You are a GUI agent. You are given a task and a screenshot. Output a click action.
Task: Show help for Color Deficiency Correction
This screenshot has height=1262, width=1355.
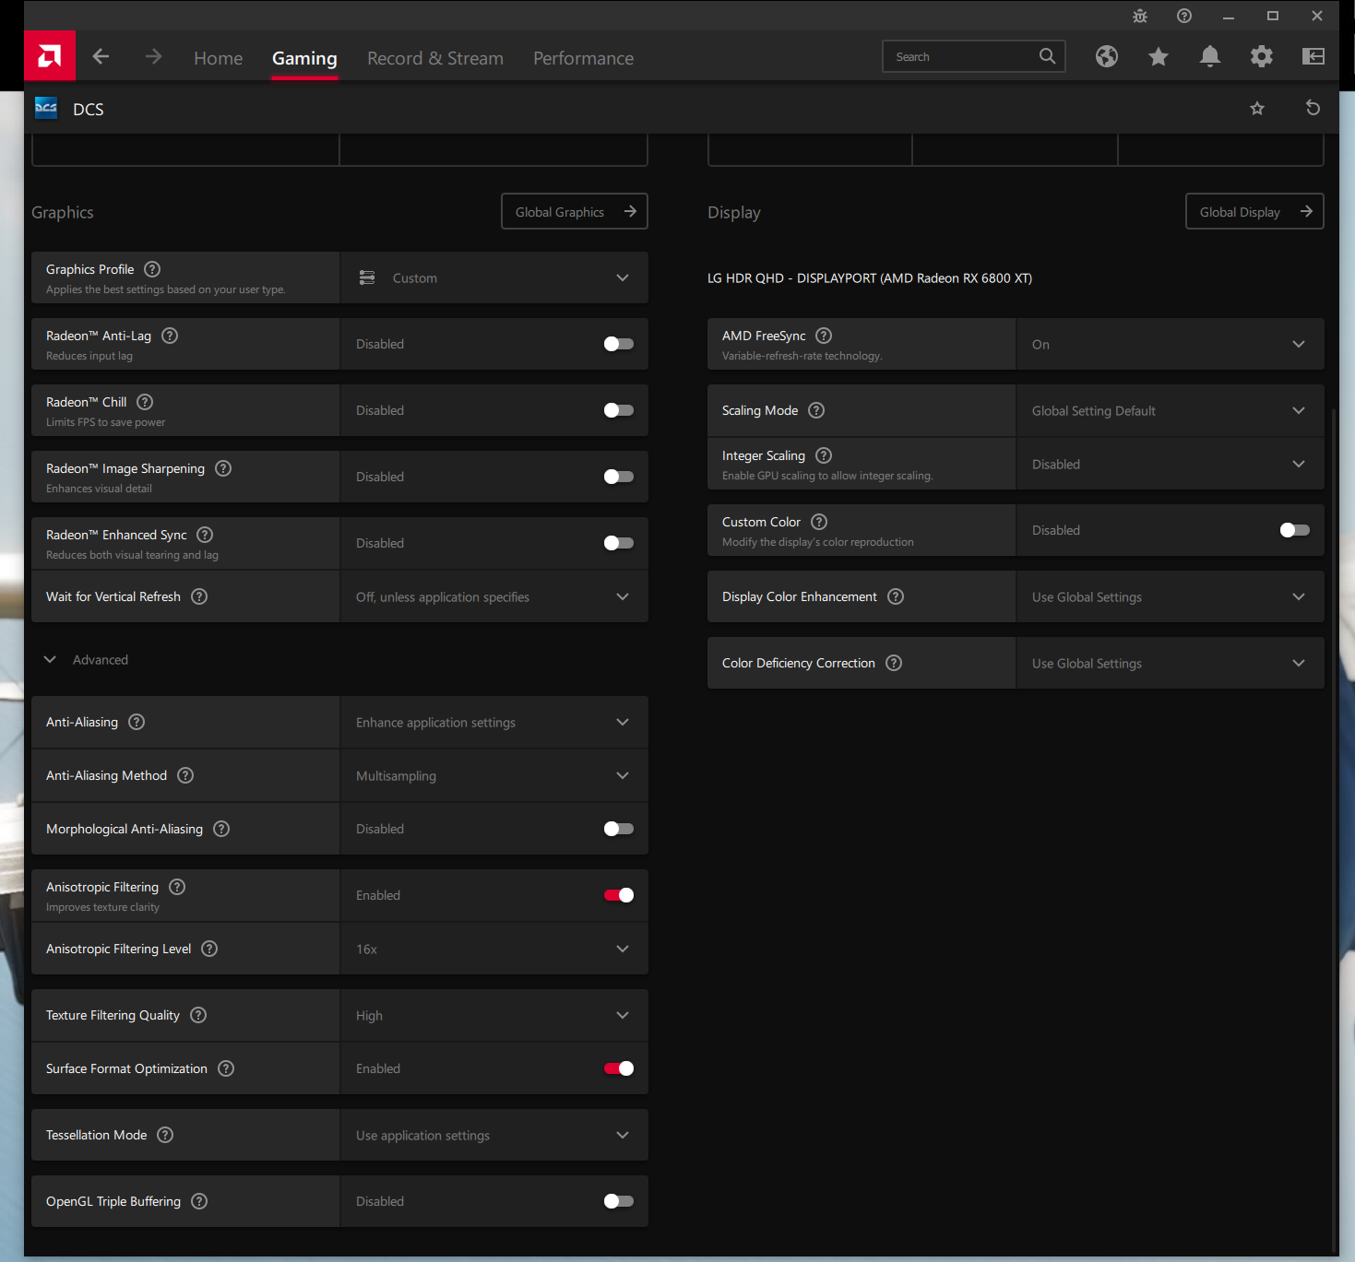click(894, 663)
